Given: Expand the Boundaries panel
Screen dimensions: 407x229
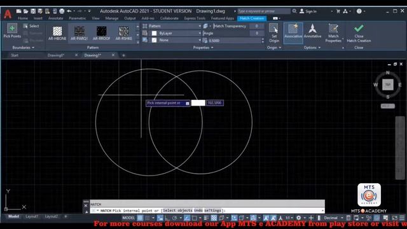Looking at the screenshot, I should click(23, 48).
